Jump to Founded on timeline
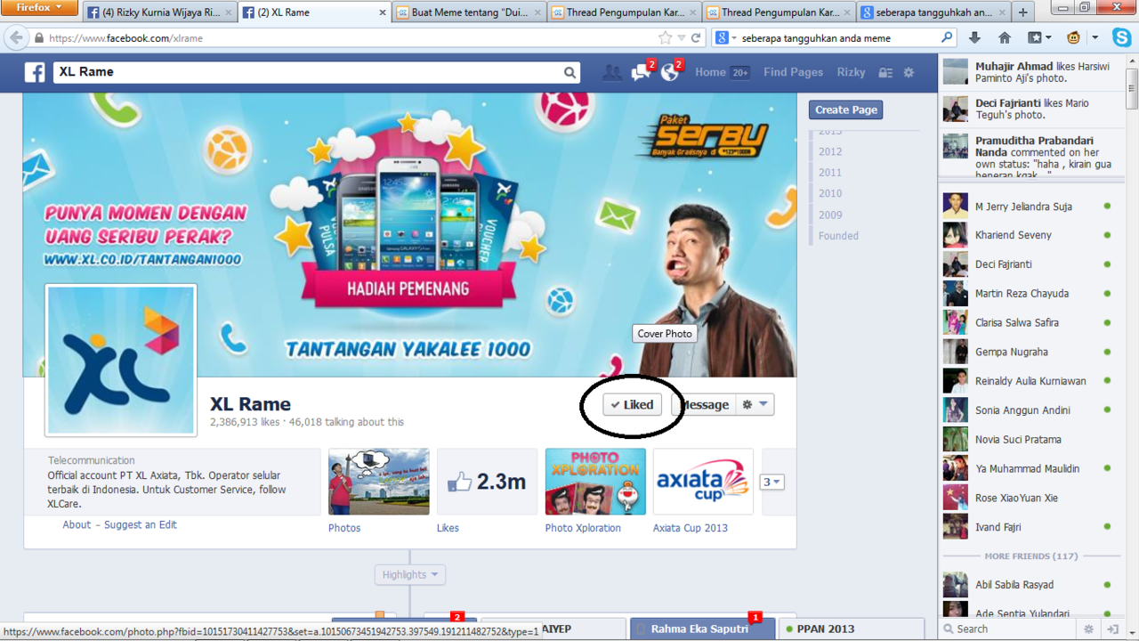Screen dimensions: 1139x641 838,236
